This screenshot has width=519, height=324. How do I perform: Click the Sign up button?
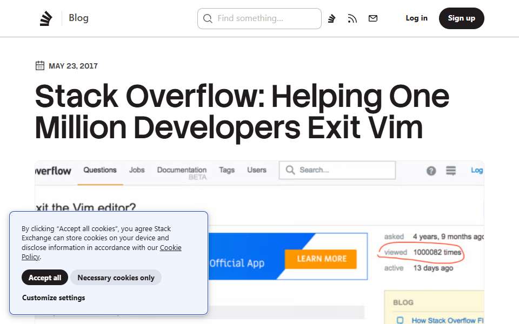tap(461, 18)
